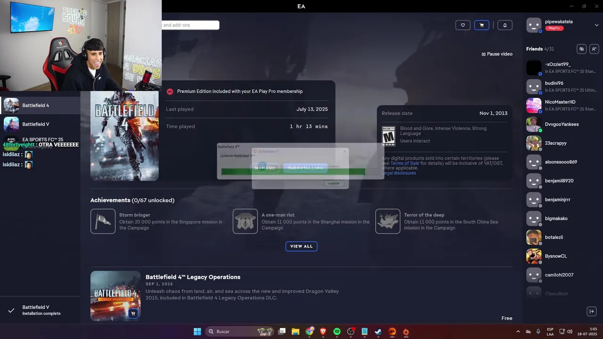Viewport: 603px width, 339px height.
Task: Open the Legacy Operations DLC thumbnail
Action: coord(115,296)
